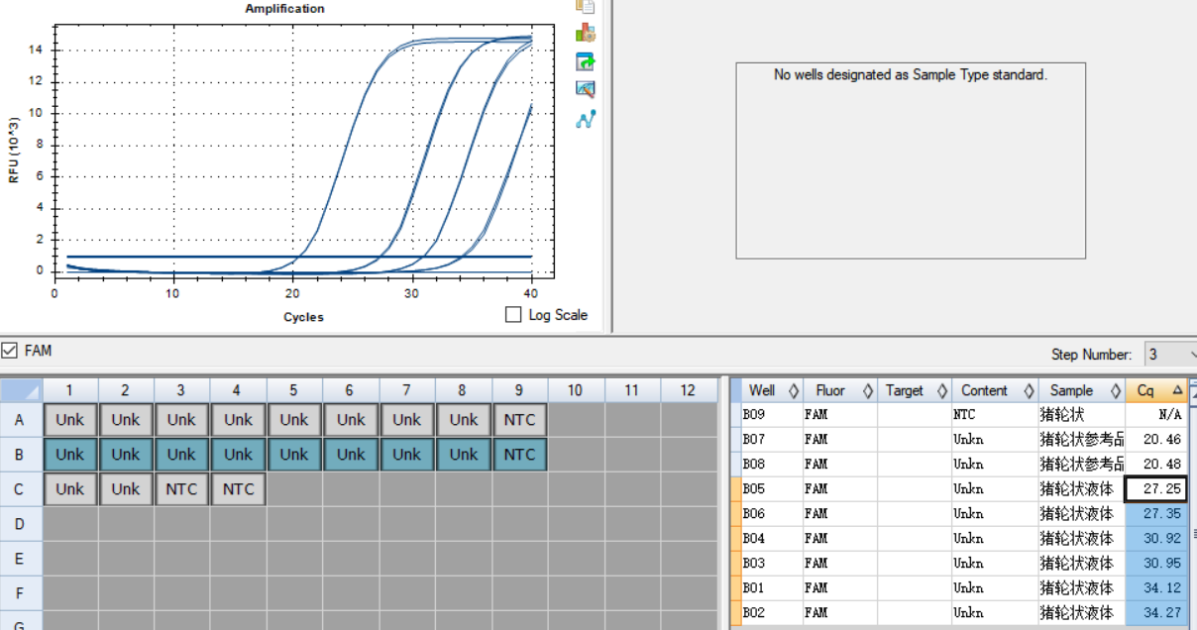Sort table by Sample column
Screen dimensions: 1197x630
1081,390
